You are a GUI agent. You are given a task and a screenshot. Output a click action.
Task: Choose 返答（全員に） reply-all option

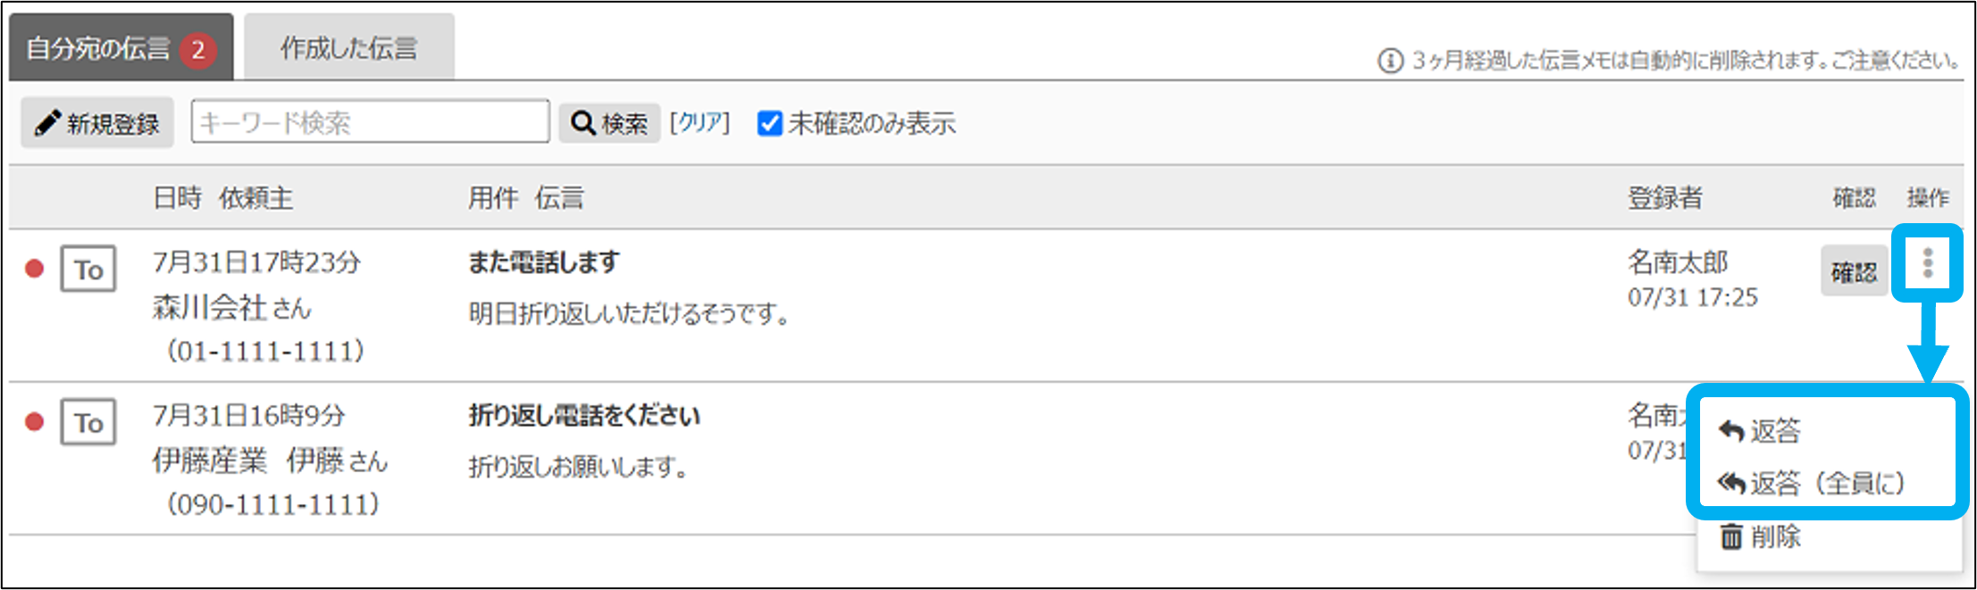(1811, 483)
